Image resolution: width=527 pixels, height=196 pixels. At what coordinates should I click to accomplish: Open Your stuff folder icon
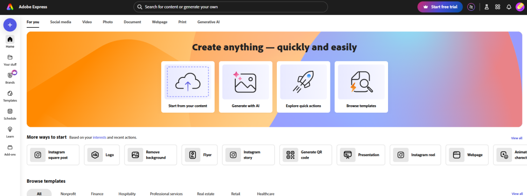[10, 57]
